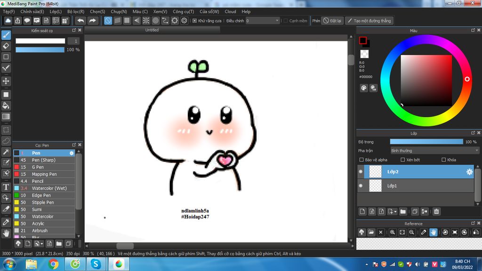Open the Tệp(F) menu
Image resolution: width=482 pixels, height=271 pixels.
(x=8, y=11)
